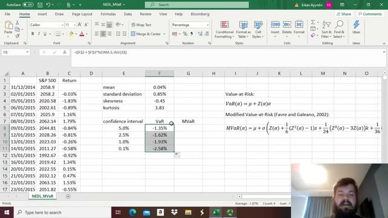Toggle center horizontal alignment
This screenshot has width=388, height=218.
pyautogui.click(x=102, y=34)
